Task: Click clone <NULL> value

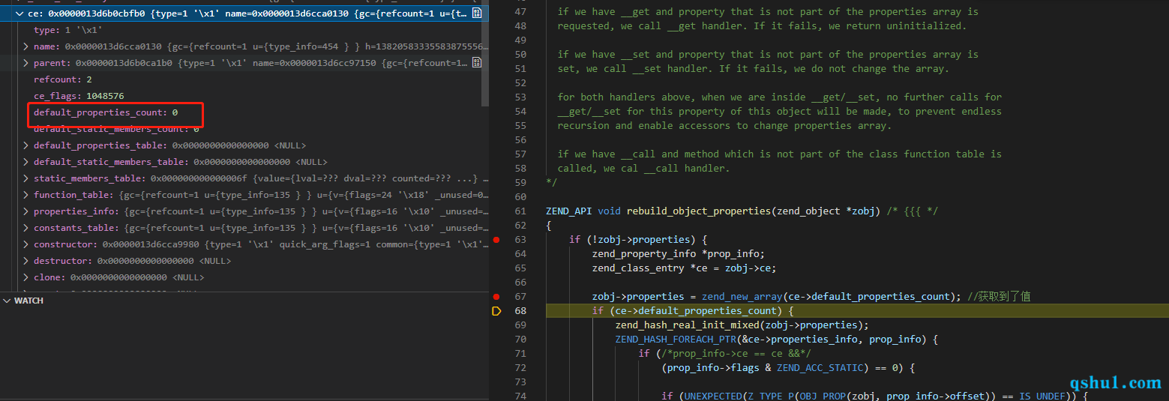Action: [188, 277]
